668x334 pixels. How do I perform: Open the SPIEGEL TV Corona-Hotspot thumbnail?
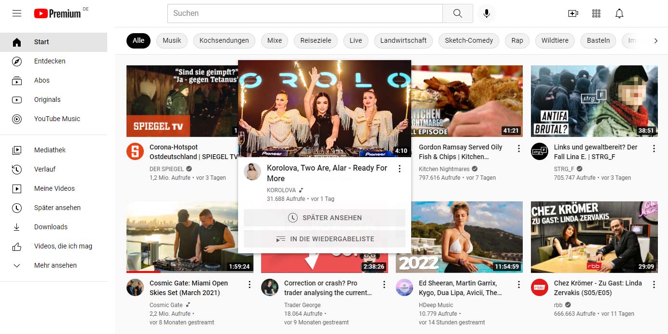[182, 101]
